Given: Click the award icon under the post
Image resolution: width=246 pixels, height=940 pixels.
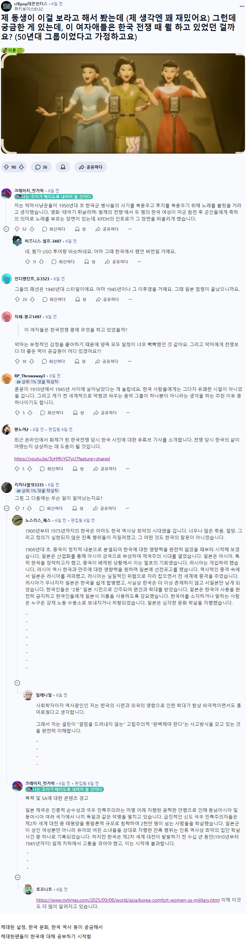Looking at the screenshot, I should 63,167.
